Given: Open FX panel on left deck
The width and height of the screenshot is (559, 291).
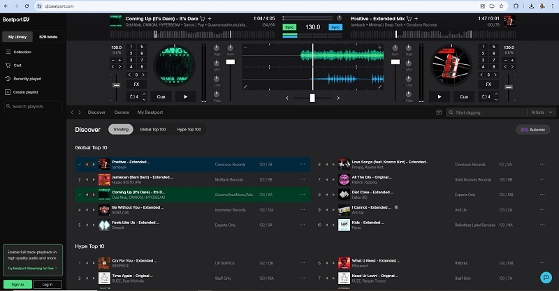Looking at the screenshot, I should [136, 84].
